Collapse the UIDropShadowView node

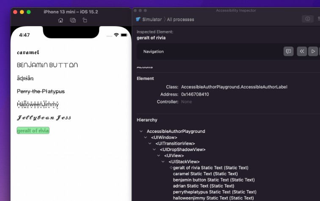click(155, 149)
